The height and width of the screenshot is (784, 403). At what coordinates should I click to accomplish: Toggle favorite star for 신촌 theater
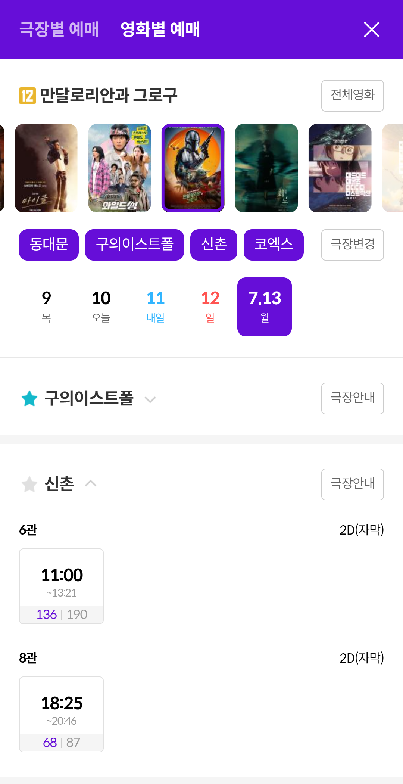[x=29, y=484]
